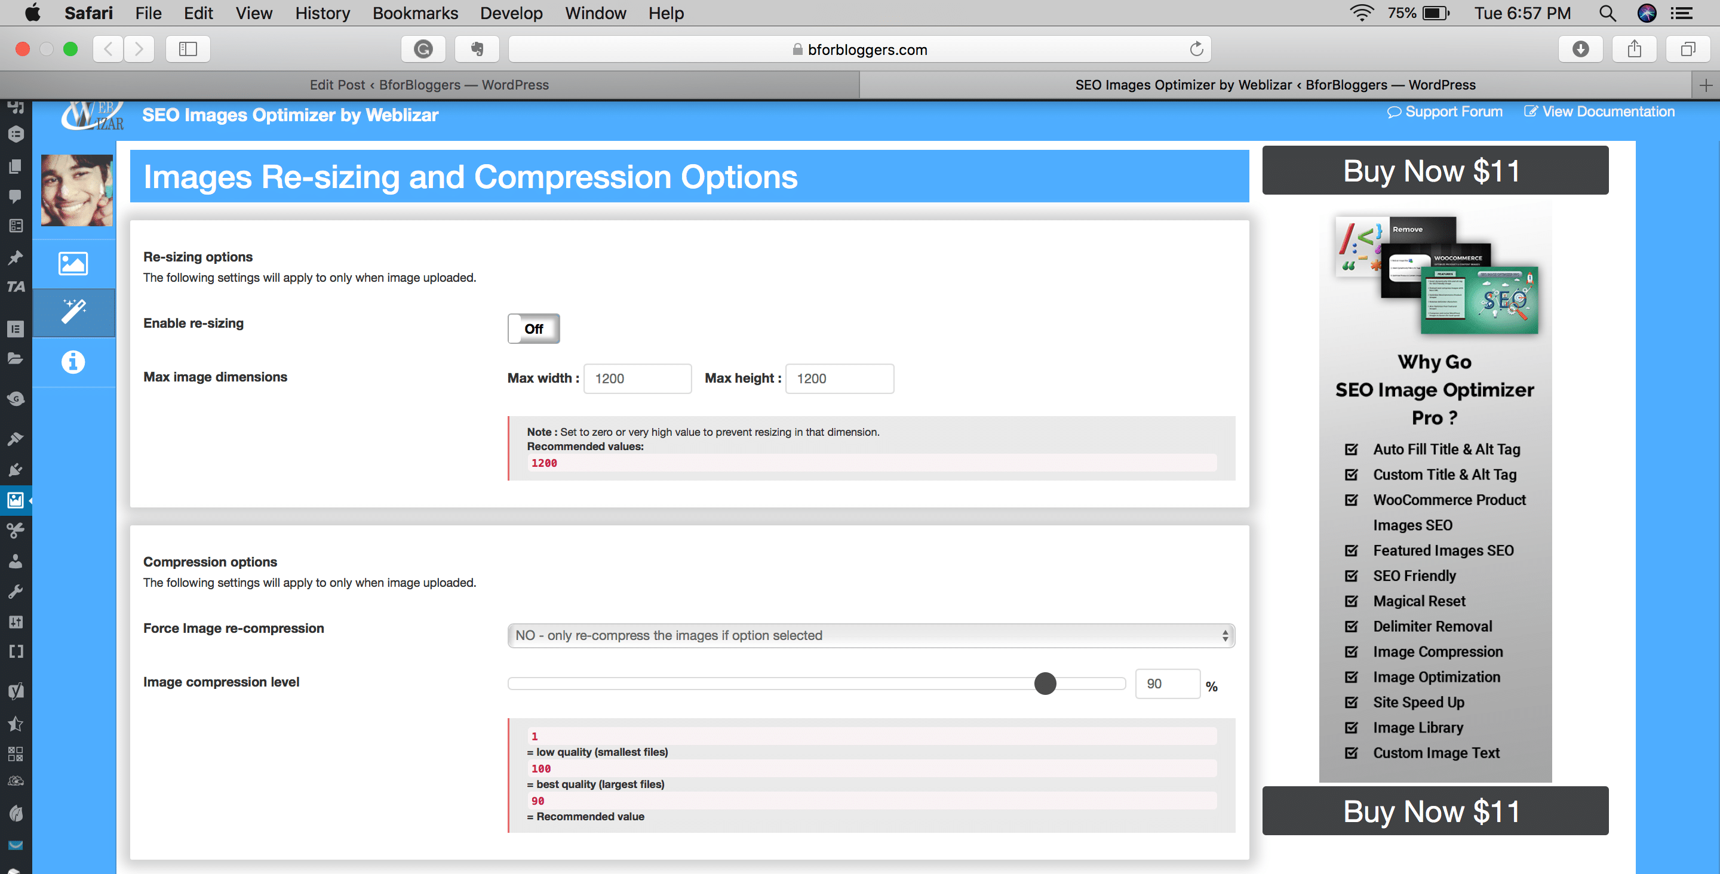
Task: Click the Grammarly extension toolbar icon
Action: pos(423,49)
